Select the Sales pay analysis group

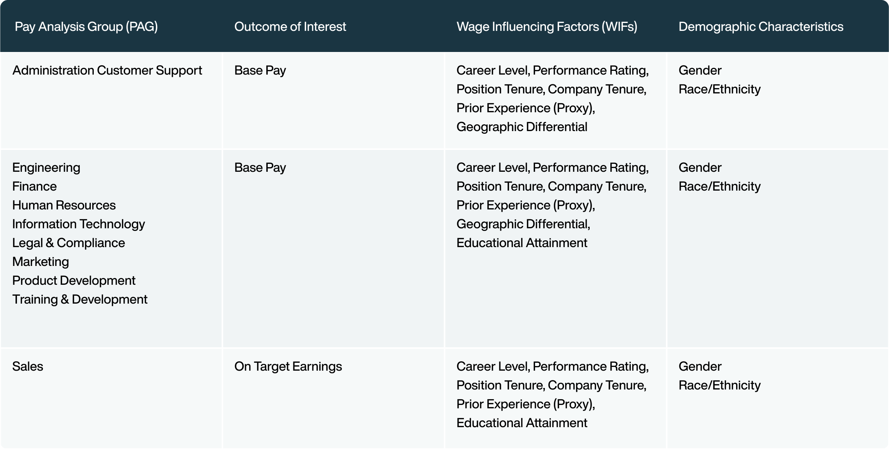28,367
